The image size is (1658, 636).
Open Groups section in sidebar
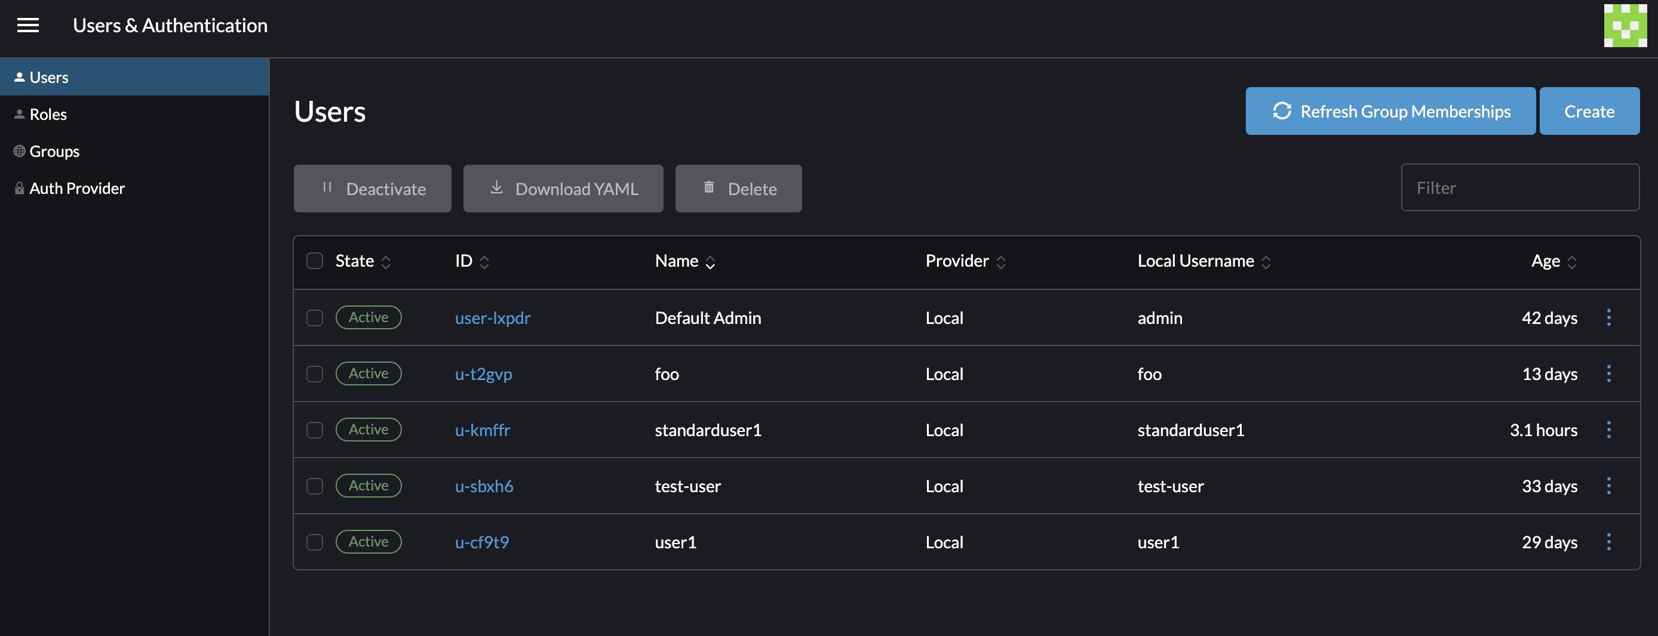(x=54, y=152)
